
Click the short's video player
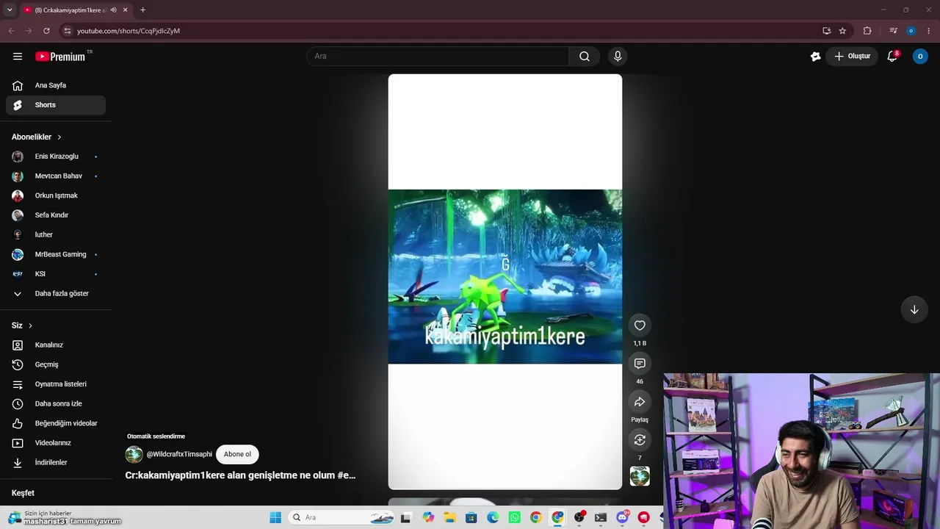point(505,281)
